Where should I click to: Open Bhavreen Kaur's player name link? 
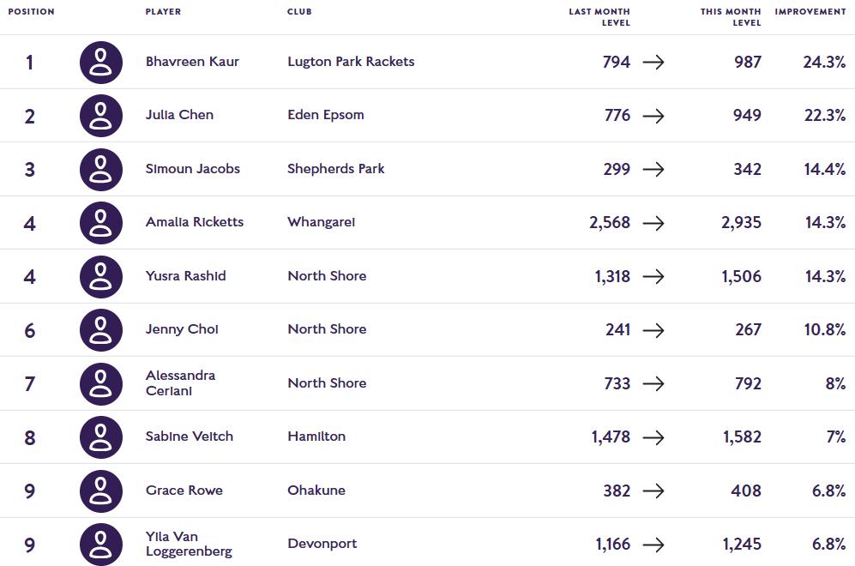click(x=192, y=62)
